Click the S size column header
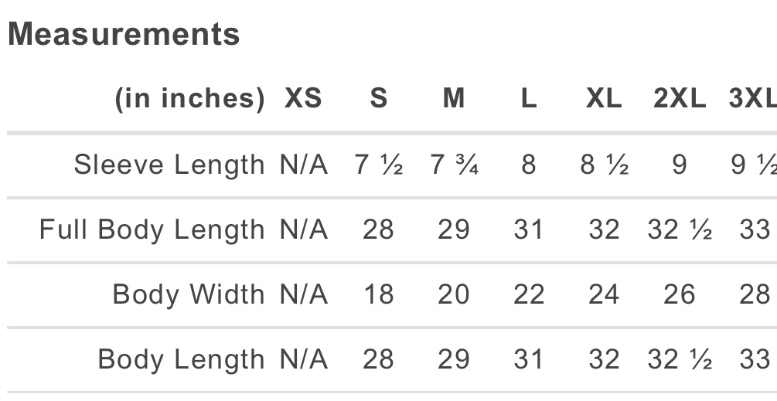 coord(378,99)
